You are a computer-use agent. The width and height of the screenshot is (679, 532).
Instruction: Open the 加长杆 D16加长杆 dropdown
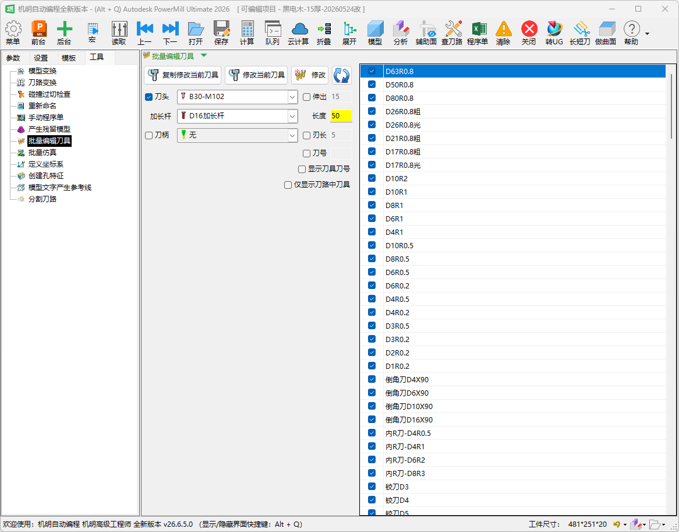click(x=292, y=116)
